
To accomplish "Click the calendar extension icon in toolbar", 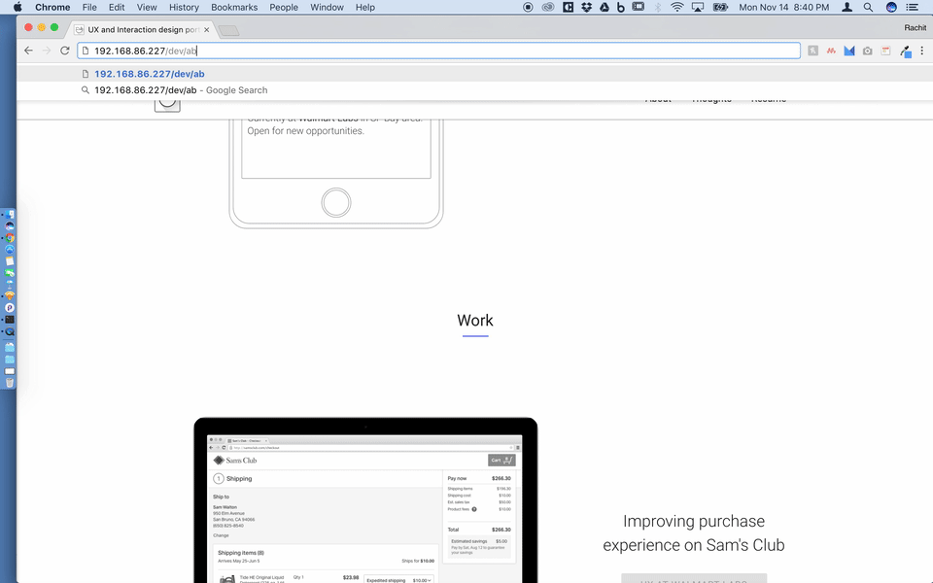I will pos(886,51).
